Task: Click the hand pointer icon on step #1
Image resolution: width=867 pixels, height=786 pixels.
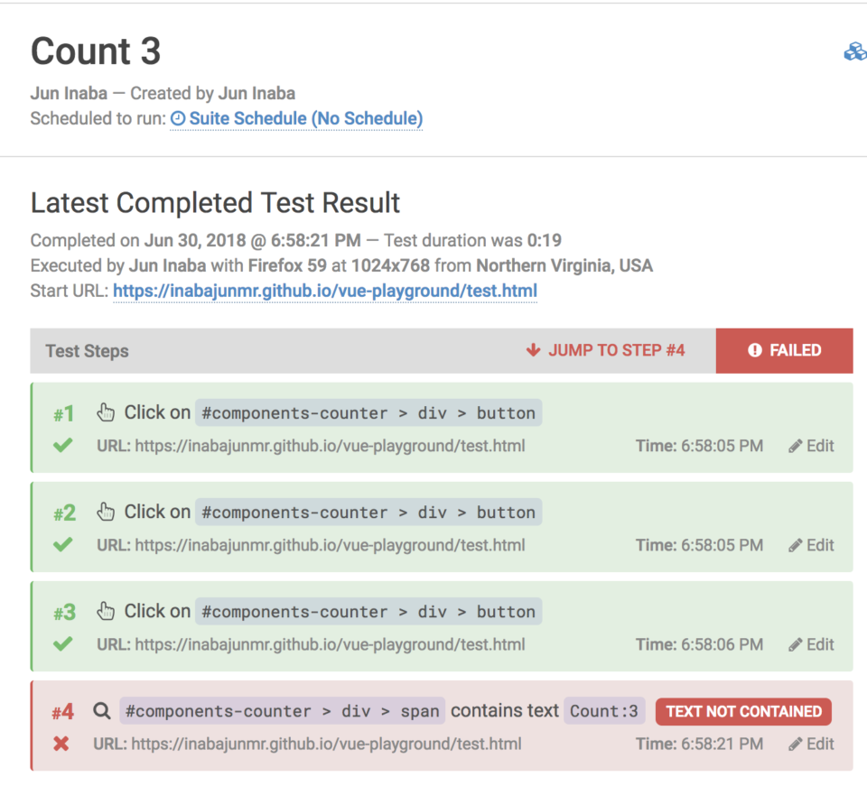Action: tap(106, 412)
